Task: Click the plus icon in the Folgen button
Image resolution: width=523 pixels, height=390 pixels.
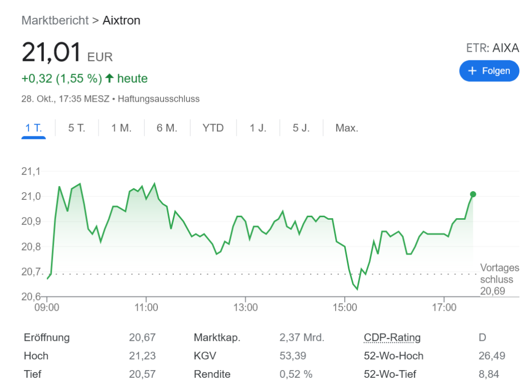Action: [472, 71]
